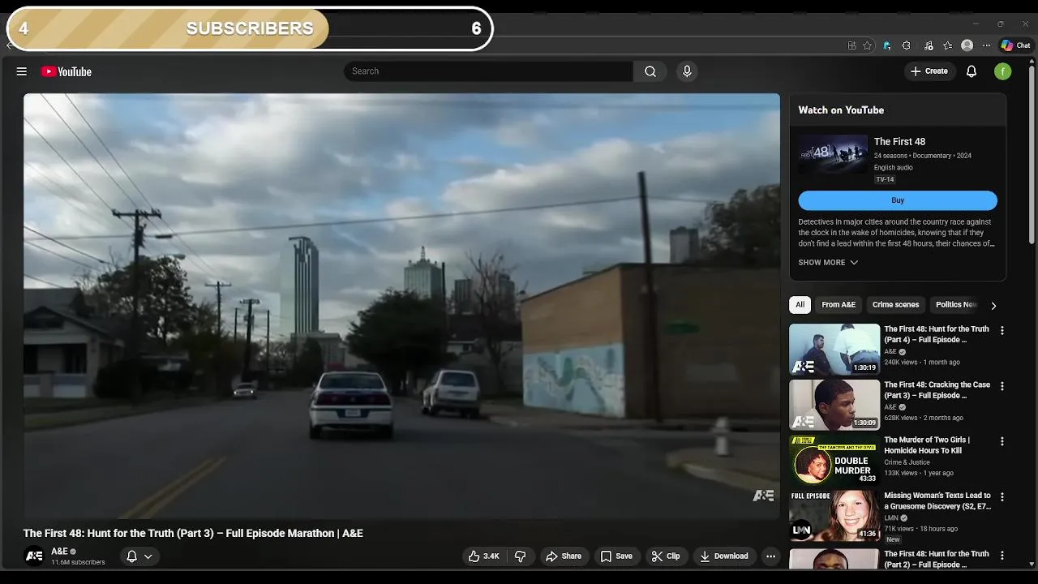
Task: Open the A&E channel avatar
Action: click(34, 556)
